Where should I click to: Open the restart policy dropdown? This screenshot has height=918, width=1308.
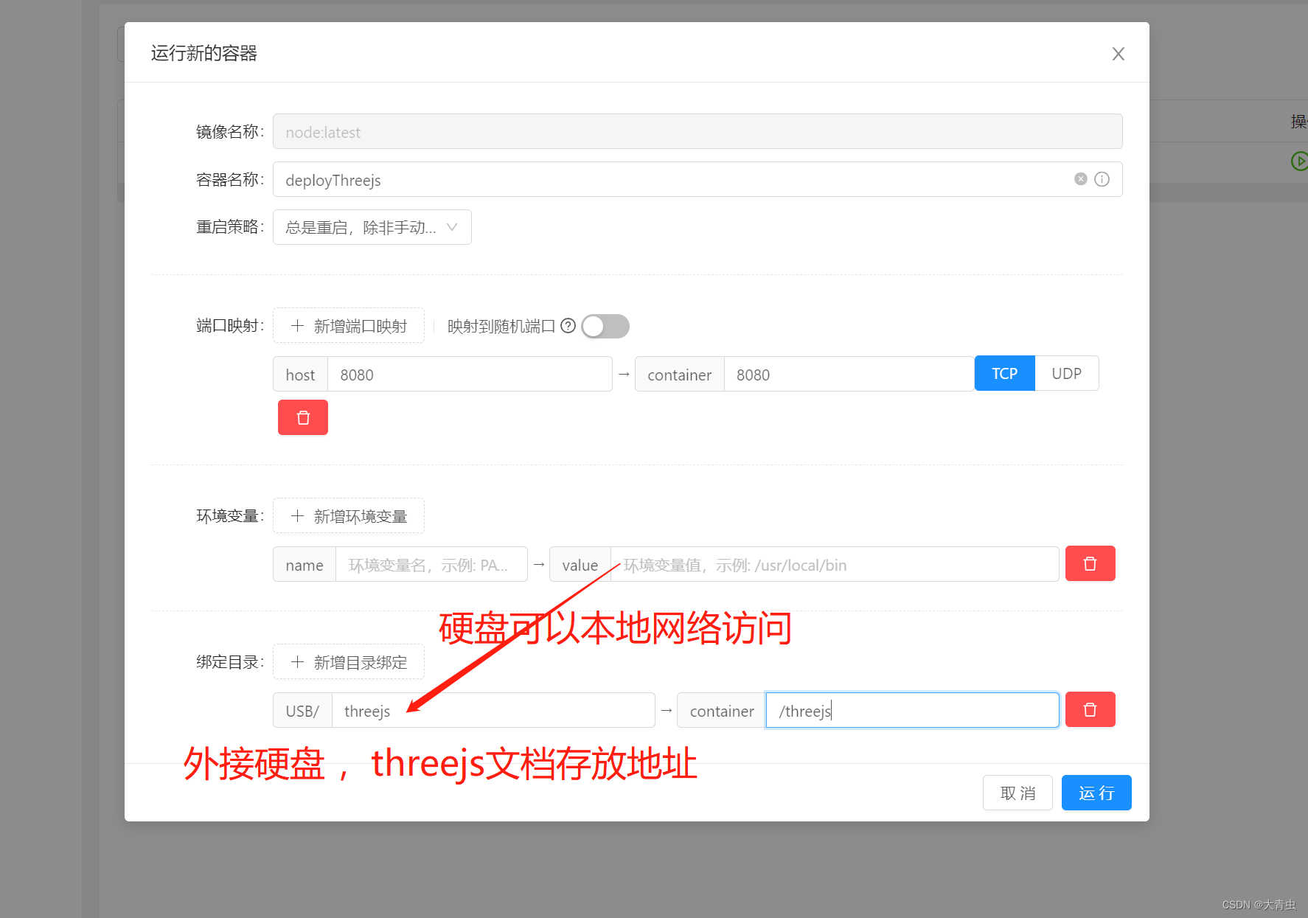pyautogui.click(x=372, y=227)
